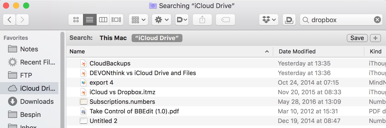
Task: Set search scope to This Mac
Action: tap(113, 38)
